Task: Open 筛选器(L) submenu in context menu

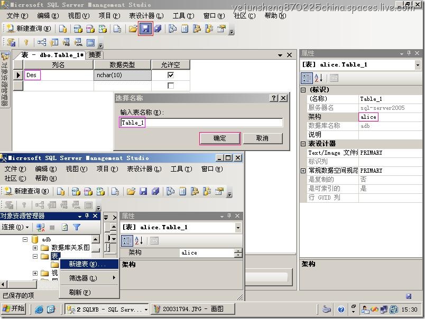Action: click(x=89, y=278)
